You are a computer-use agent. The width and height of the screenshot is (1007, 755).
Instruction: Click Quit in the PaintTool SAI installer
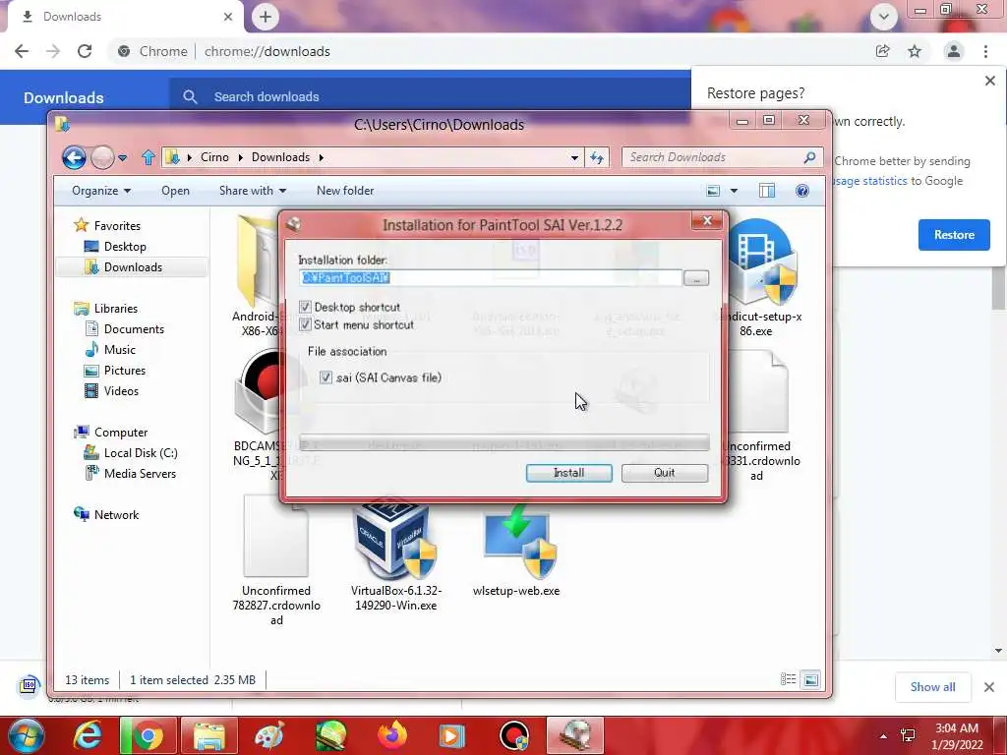click(x=664, y=473)
